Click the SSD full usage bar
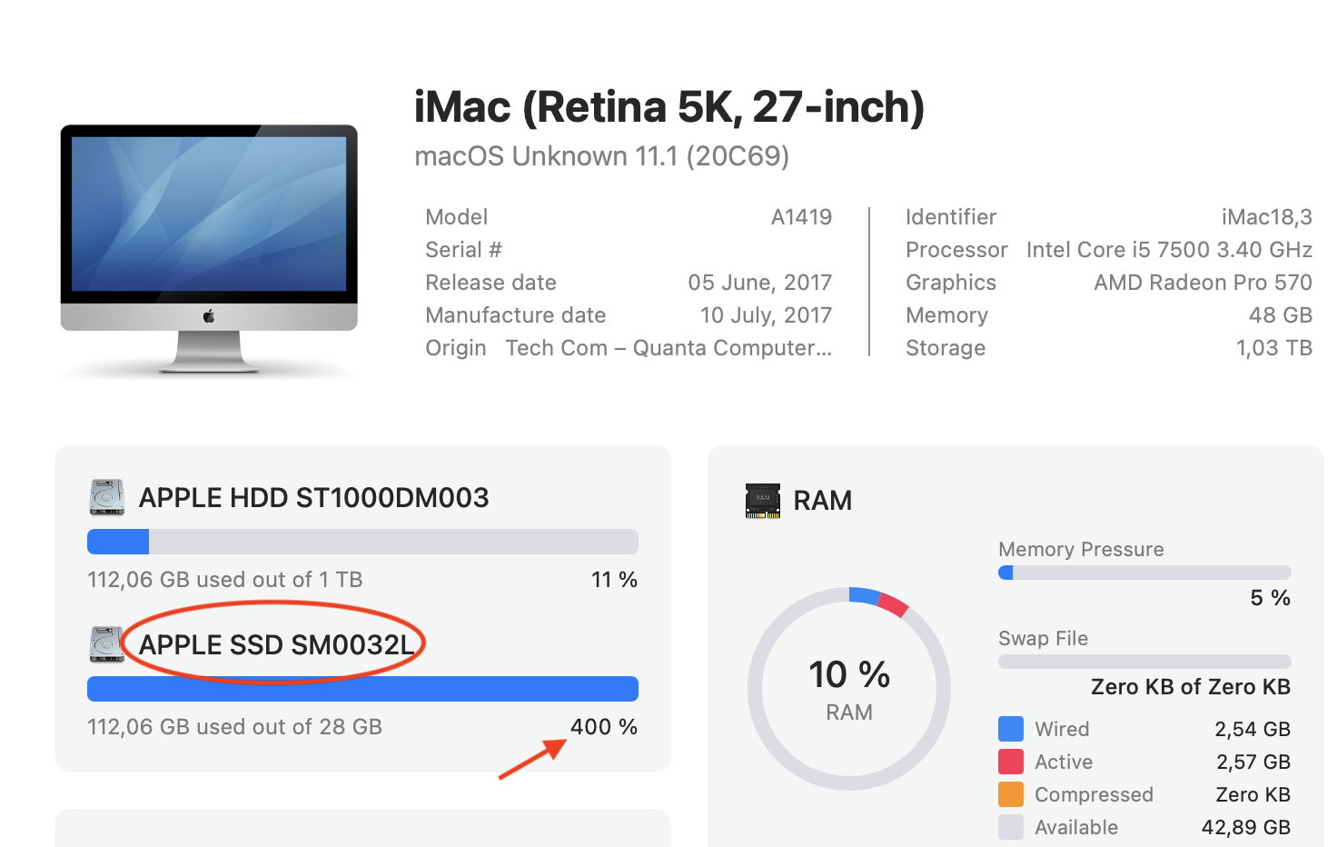The image size is (1337, 847). coord(362,689)
